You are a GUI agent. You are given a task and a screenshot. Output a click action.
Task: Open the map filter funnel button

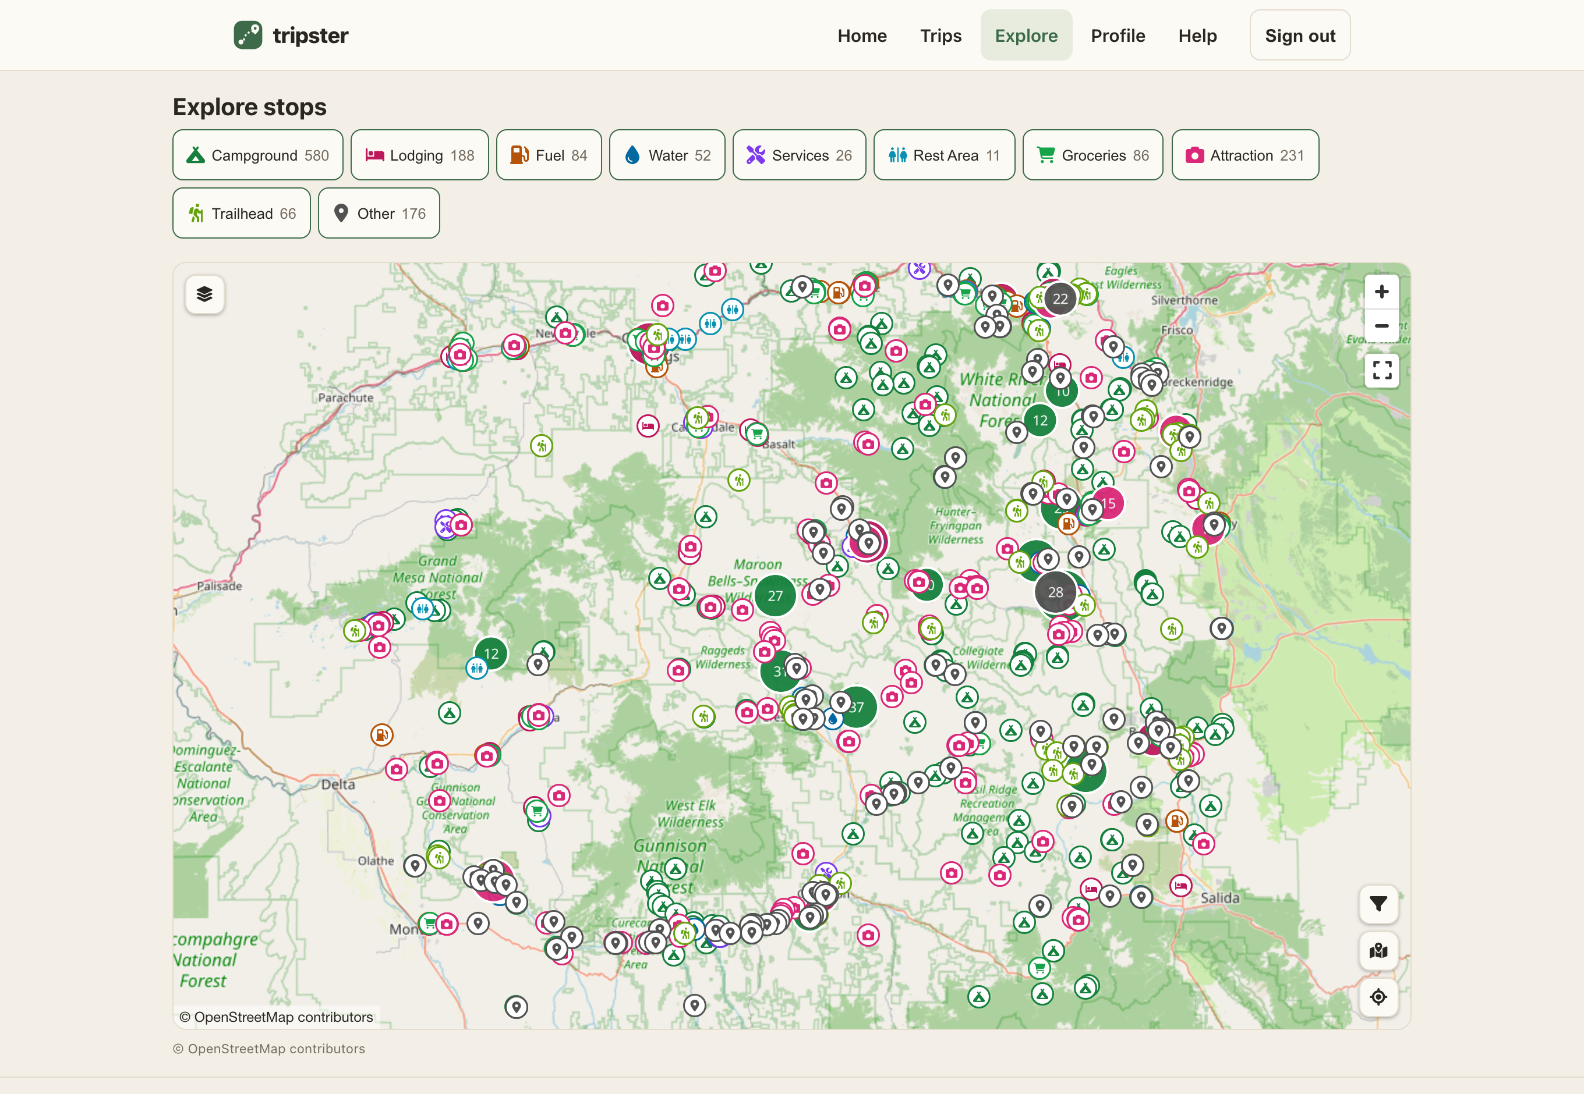tap(1378, 905)
